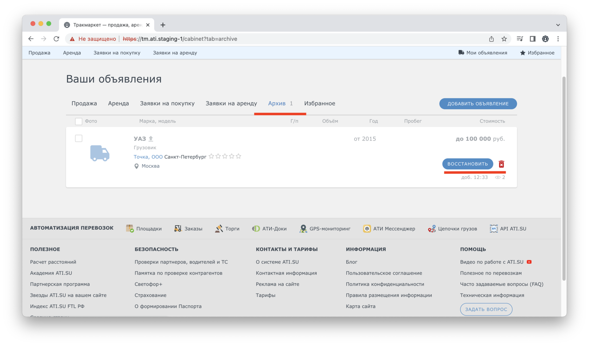The width and height of the screenshot is (589, 346).
Task: Open Карта сайта footer link
Action: tap(360, 306)
